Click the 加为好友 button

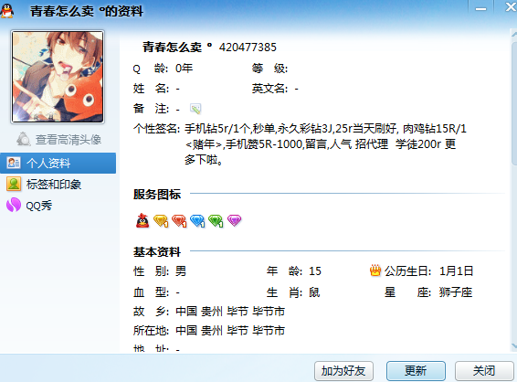point(343,371)
